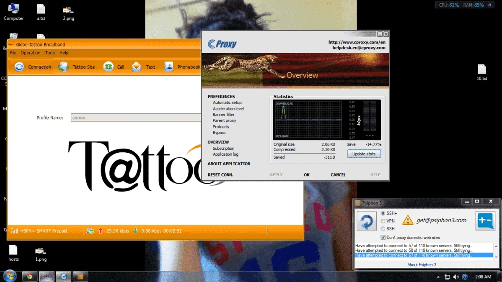Select the 25.36 kbps upload speed text
This screenshot has width=502, height=282.
(117, 231)
